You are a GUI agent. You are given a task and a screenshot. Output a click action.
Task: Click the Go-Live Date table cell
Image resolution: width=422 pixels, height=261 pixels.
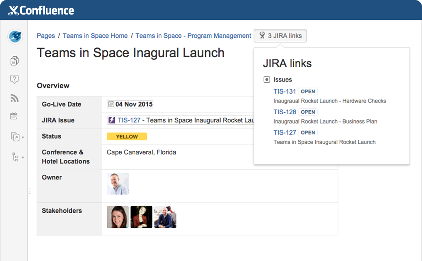pyautogui.click(x=69, y=104)
